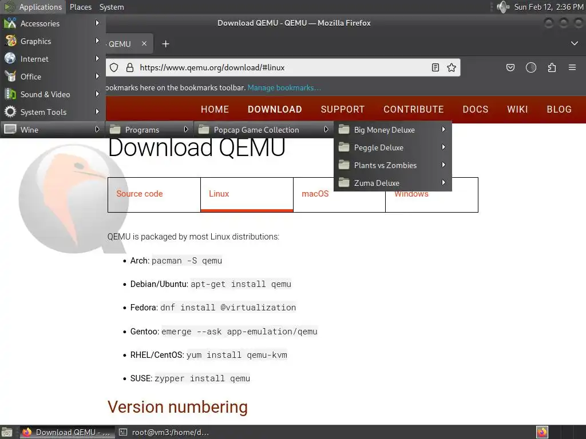The height and width of the screenshot is (439, 586).
Task: Go to the BLOG navigation link
Action: tap(559, 109)
